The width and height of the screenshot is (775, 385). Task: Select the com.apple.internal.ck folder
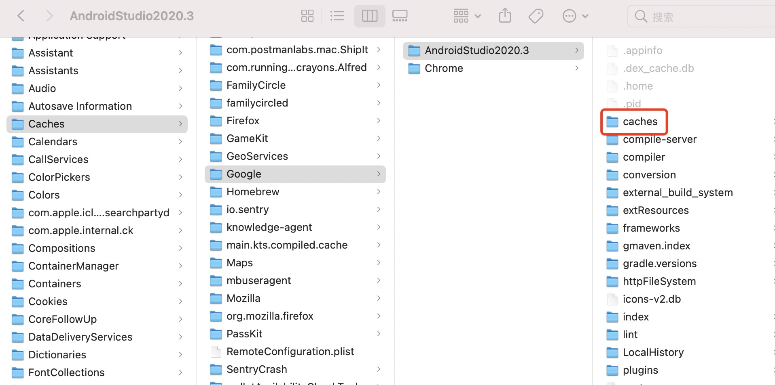pos(97,230)
